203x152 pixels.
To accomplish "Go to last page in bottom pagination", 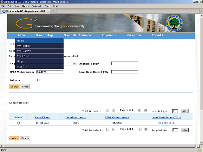I will tap(146, 129).
